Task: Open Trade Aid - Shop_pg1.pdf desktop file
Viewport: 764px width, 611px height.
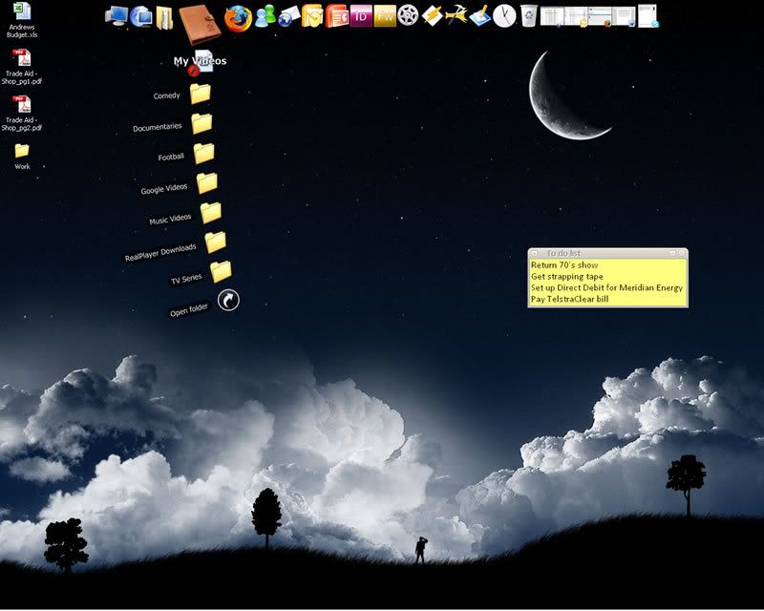Action: (x=22, y=67)
